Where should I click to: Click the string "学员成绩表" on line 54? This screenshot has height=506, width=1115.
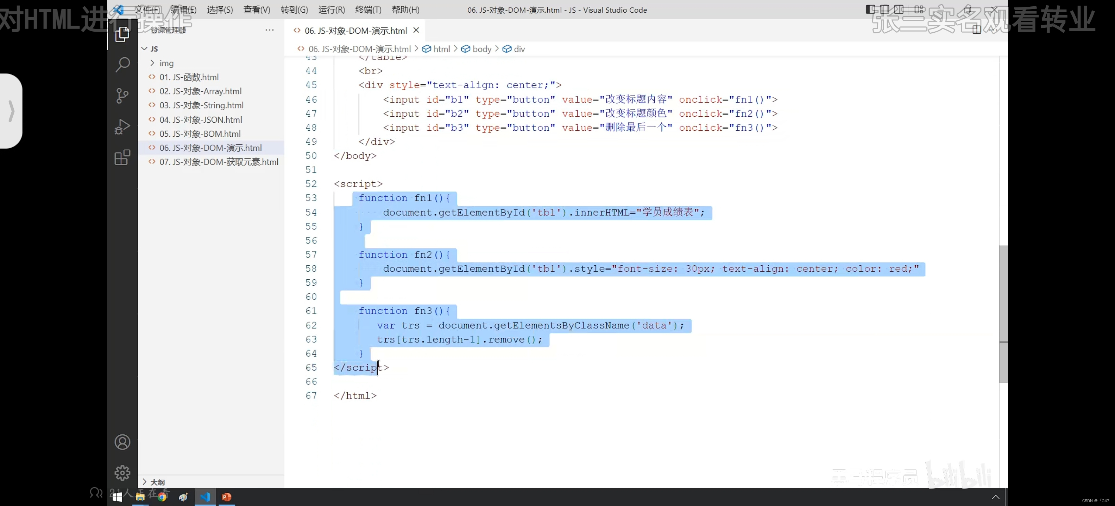click(668, 212)
